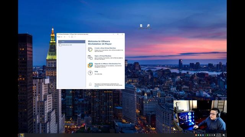The image size is (245, 137).
Task: Click the Help question mark icon
Action: [x=90, y=73]
